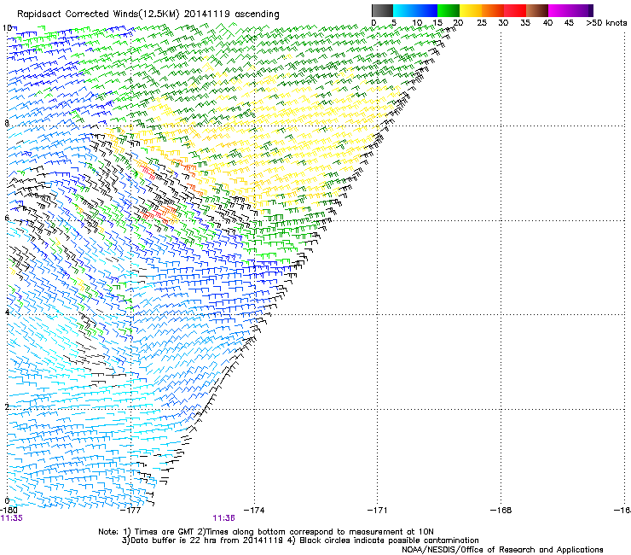Click the dark purple >50 knots swatch
Viewport: 631px width, 555px height.
(591, 10)
